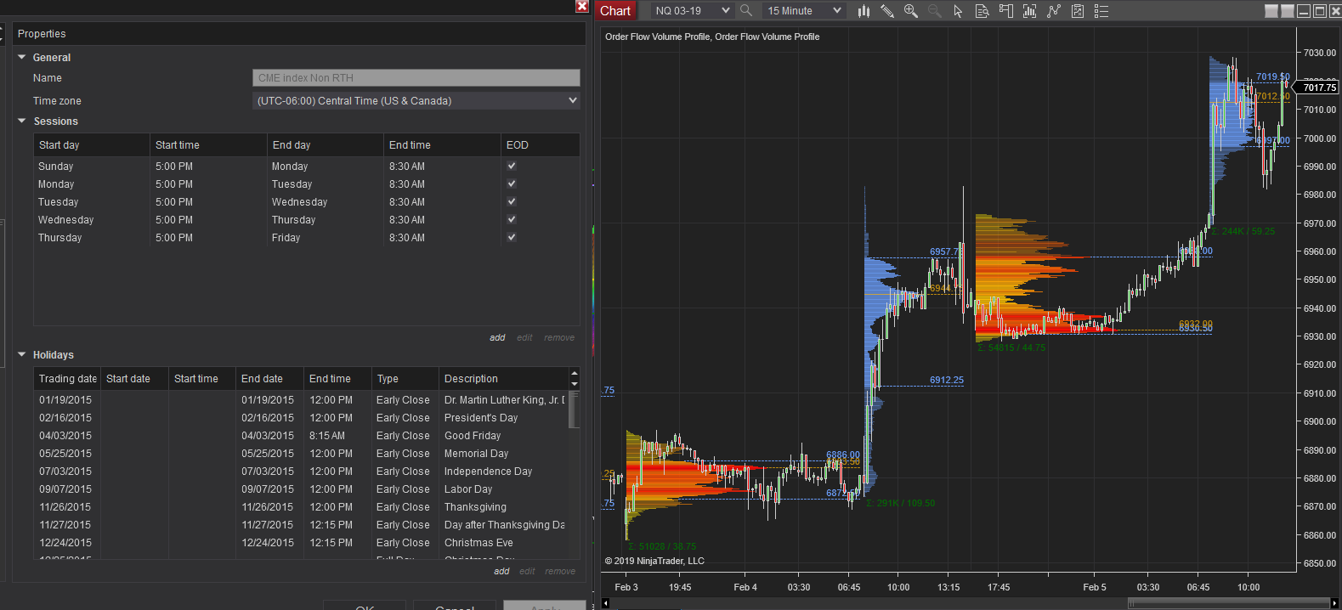Select the Labor Day holiday row
This screenshot has height=610, width=1342.
(x=301, y=489)
